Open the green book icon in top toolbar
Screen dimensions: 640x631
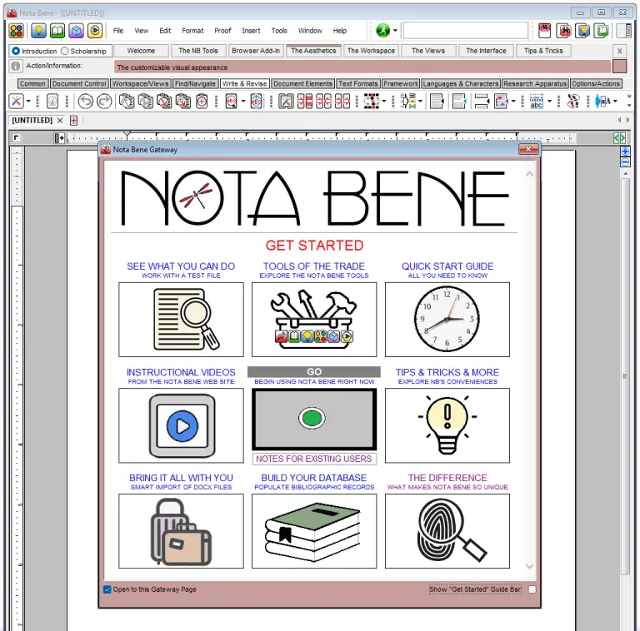(x=57, y=31)
